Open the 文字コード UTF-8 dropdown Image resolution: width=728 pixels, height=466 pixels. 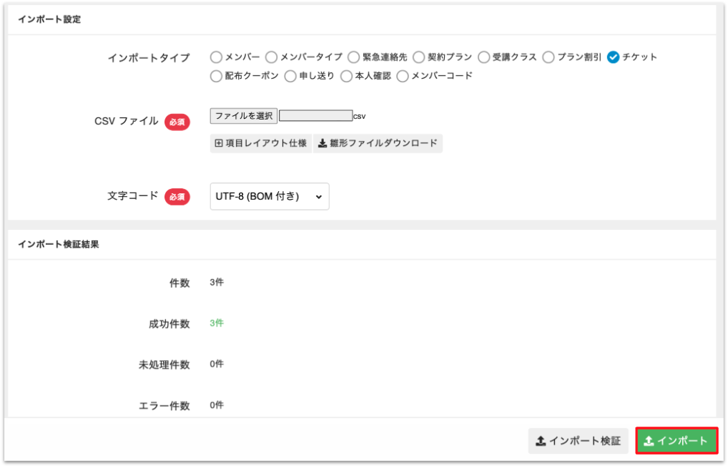[270, 196]
